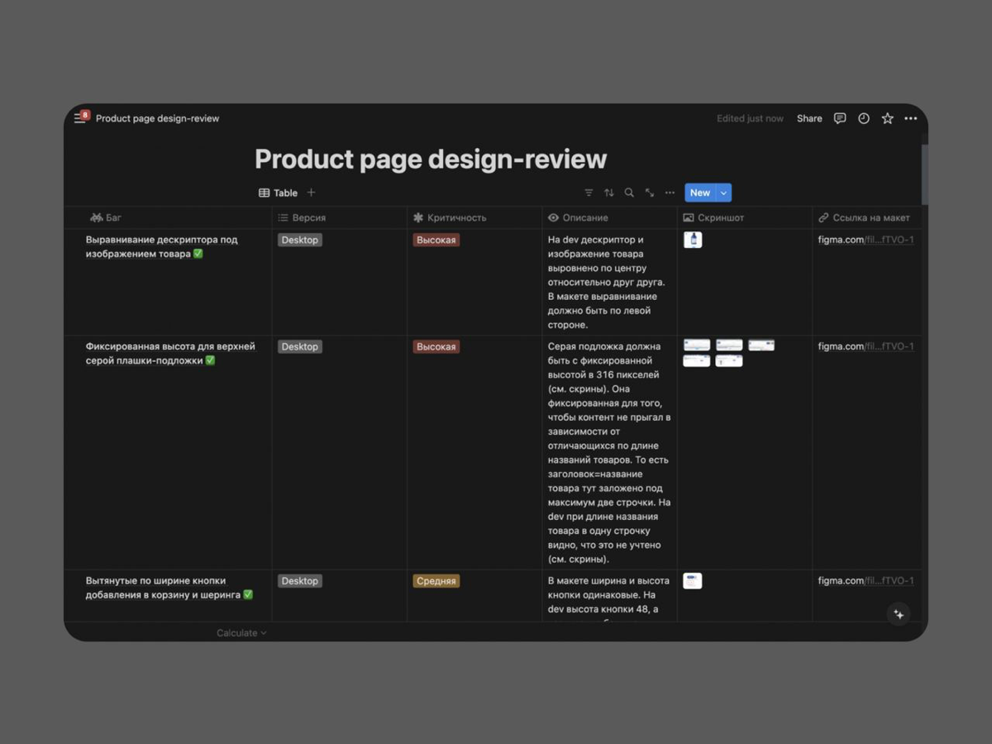The height and width of the screenshot is (744, 992).
Task: Open page history clock icon
Action: point(863,118)
